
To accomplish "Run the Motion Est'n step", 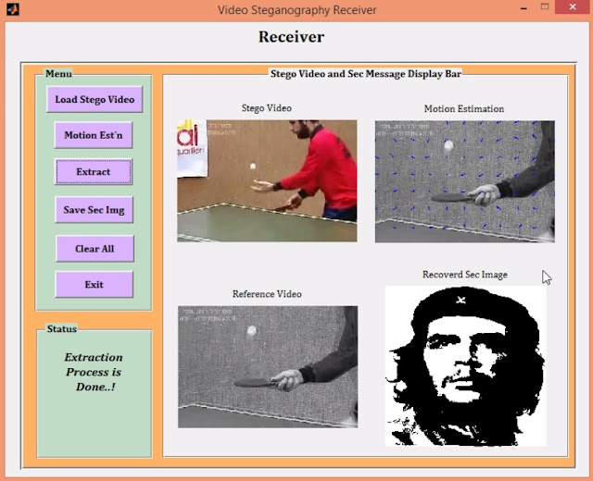I will click(94, 135).
